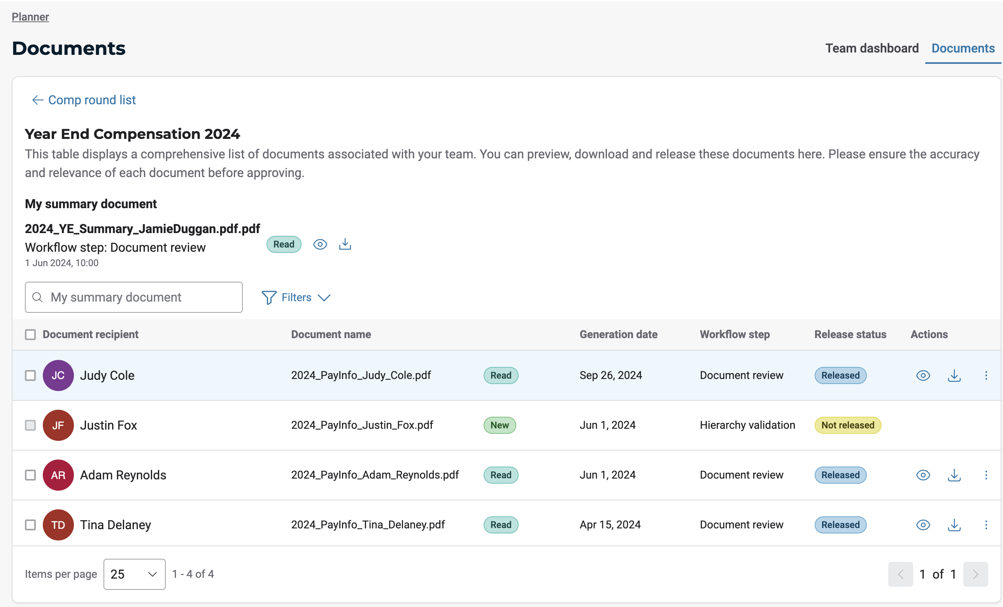Check the select-all header checkbox
Screen dimensions: 1003x607
30,335
